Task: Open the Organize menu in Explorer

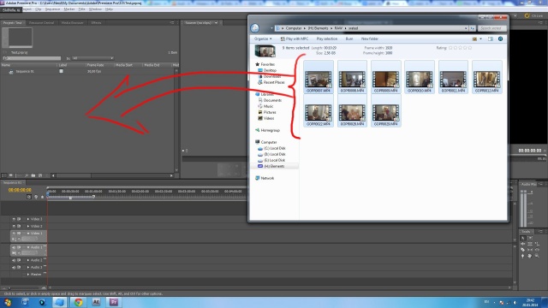Action: pos(263,38)
